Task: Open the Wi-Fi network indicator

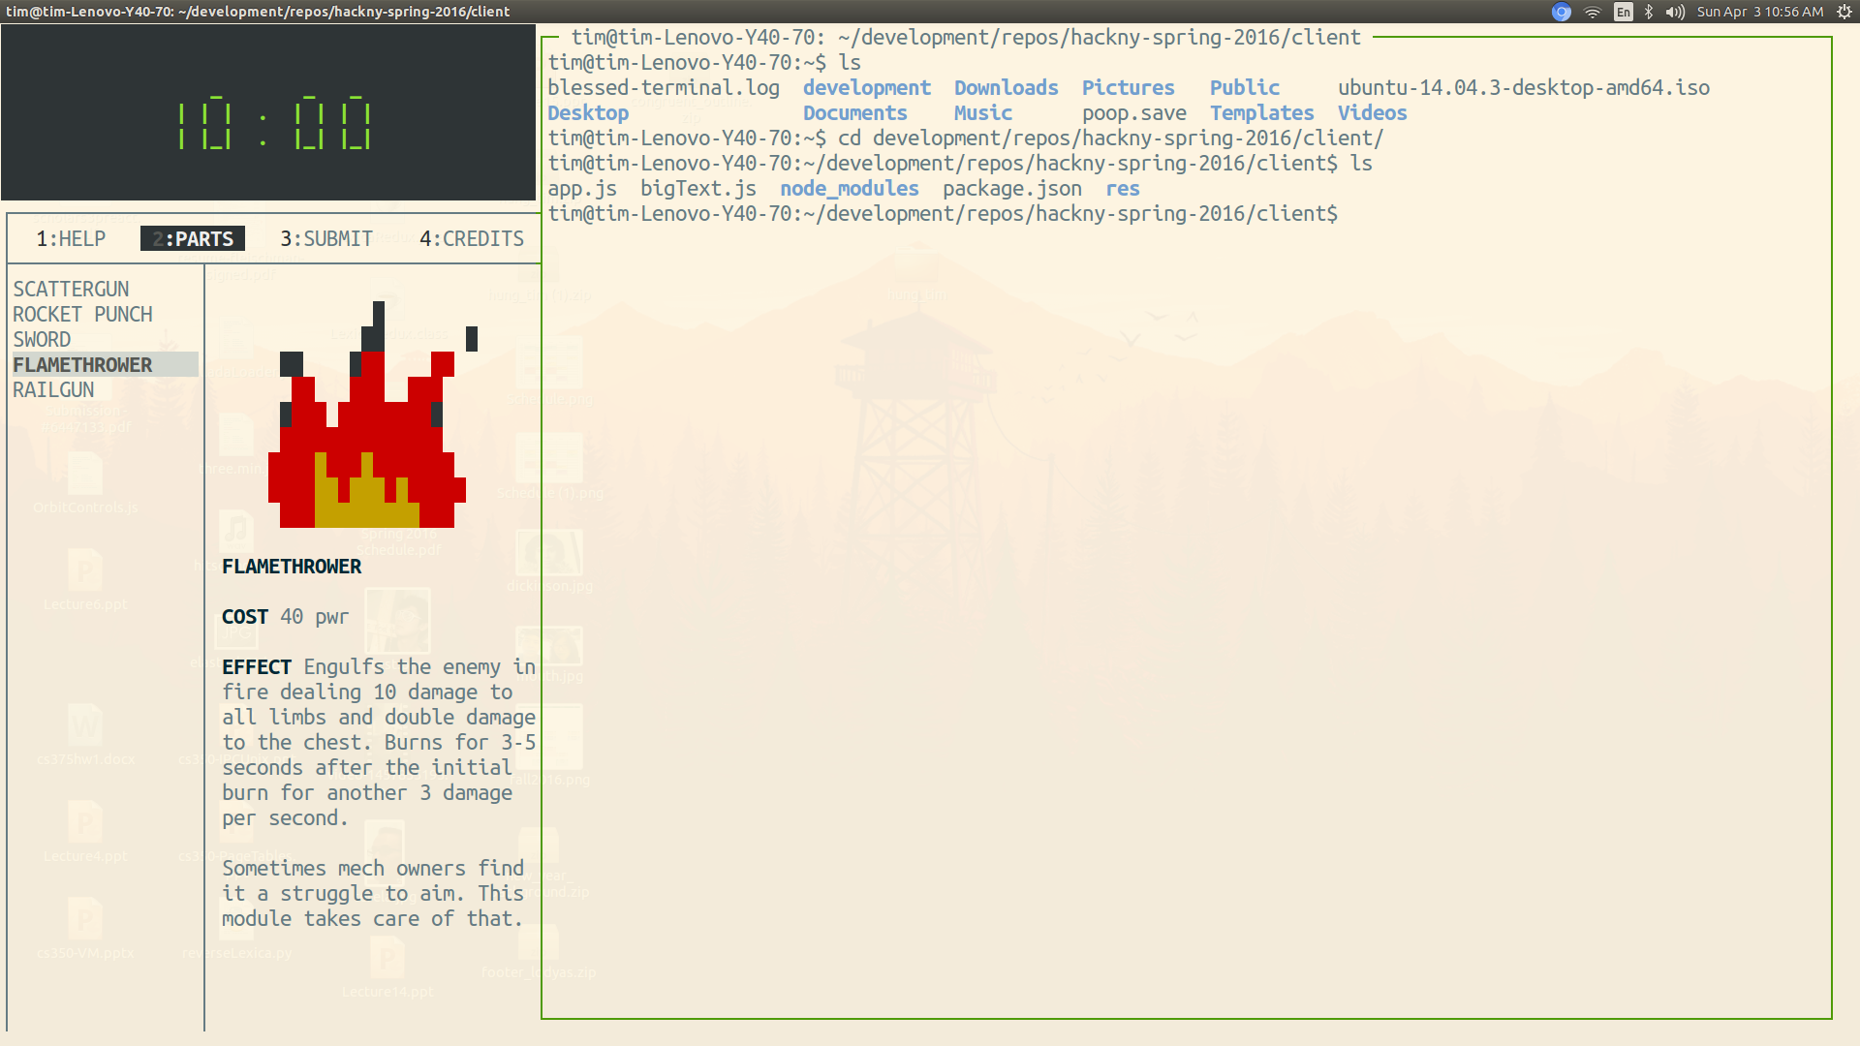Action: tap(1592, 12)
